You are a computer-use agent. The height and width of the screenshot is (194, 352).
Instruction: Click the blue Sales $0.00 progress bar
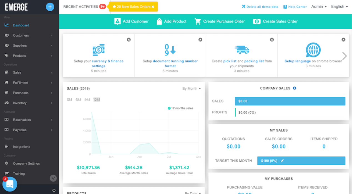coord(290,101)
